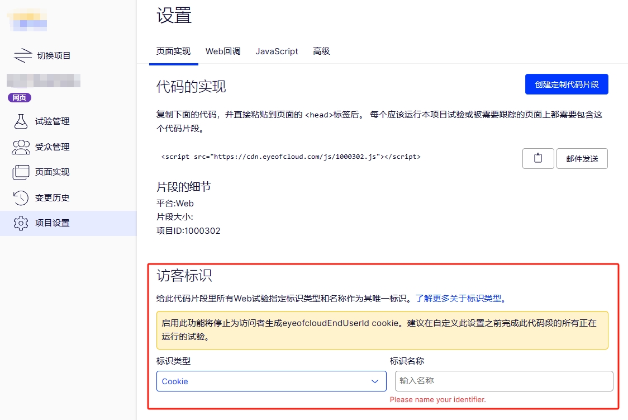Open 受众管理 via the people icon
The image size is (628, 420).
coord(21,147)
